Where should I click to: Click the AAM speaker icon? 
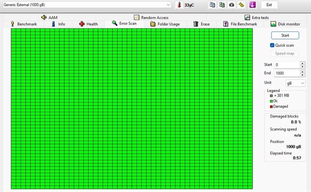tap(44, 17)
